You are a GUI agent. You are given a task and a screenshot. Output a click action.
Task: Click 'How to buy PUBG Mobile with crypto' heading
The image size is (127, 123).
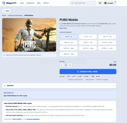pyautogui.click(x=18, y=103)
